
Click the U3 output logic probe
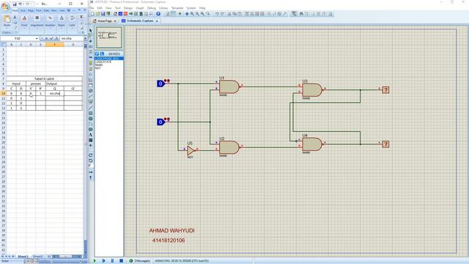(385, 89)
